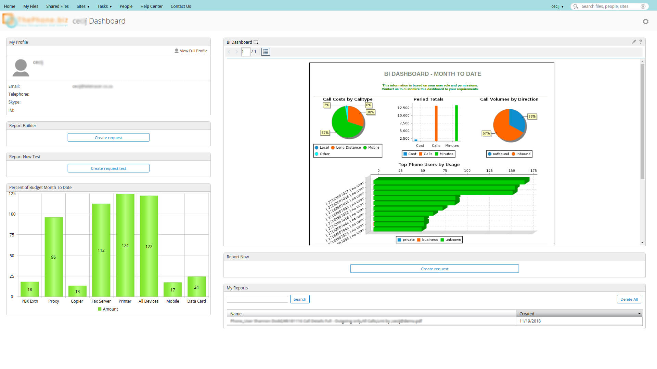
Task: Go to the People menu item
Action: pyautogui.click(x=126, y=6)
